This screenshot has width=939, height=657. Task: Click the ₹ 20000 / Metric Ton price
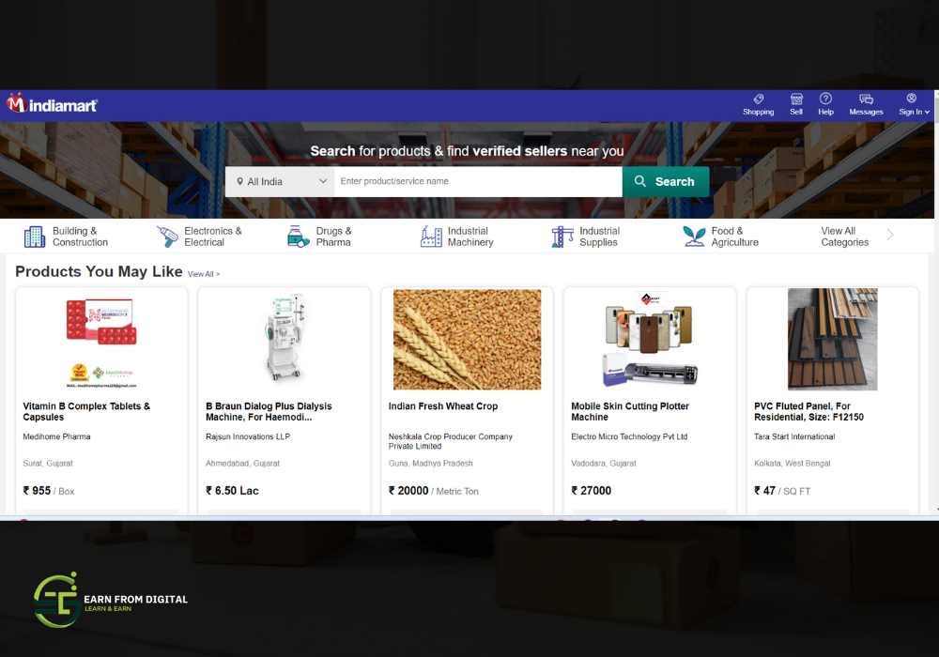click(x=434, y=491)
